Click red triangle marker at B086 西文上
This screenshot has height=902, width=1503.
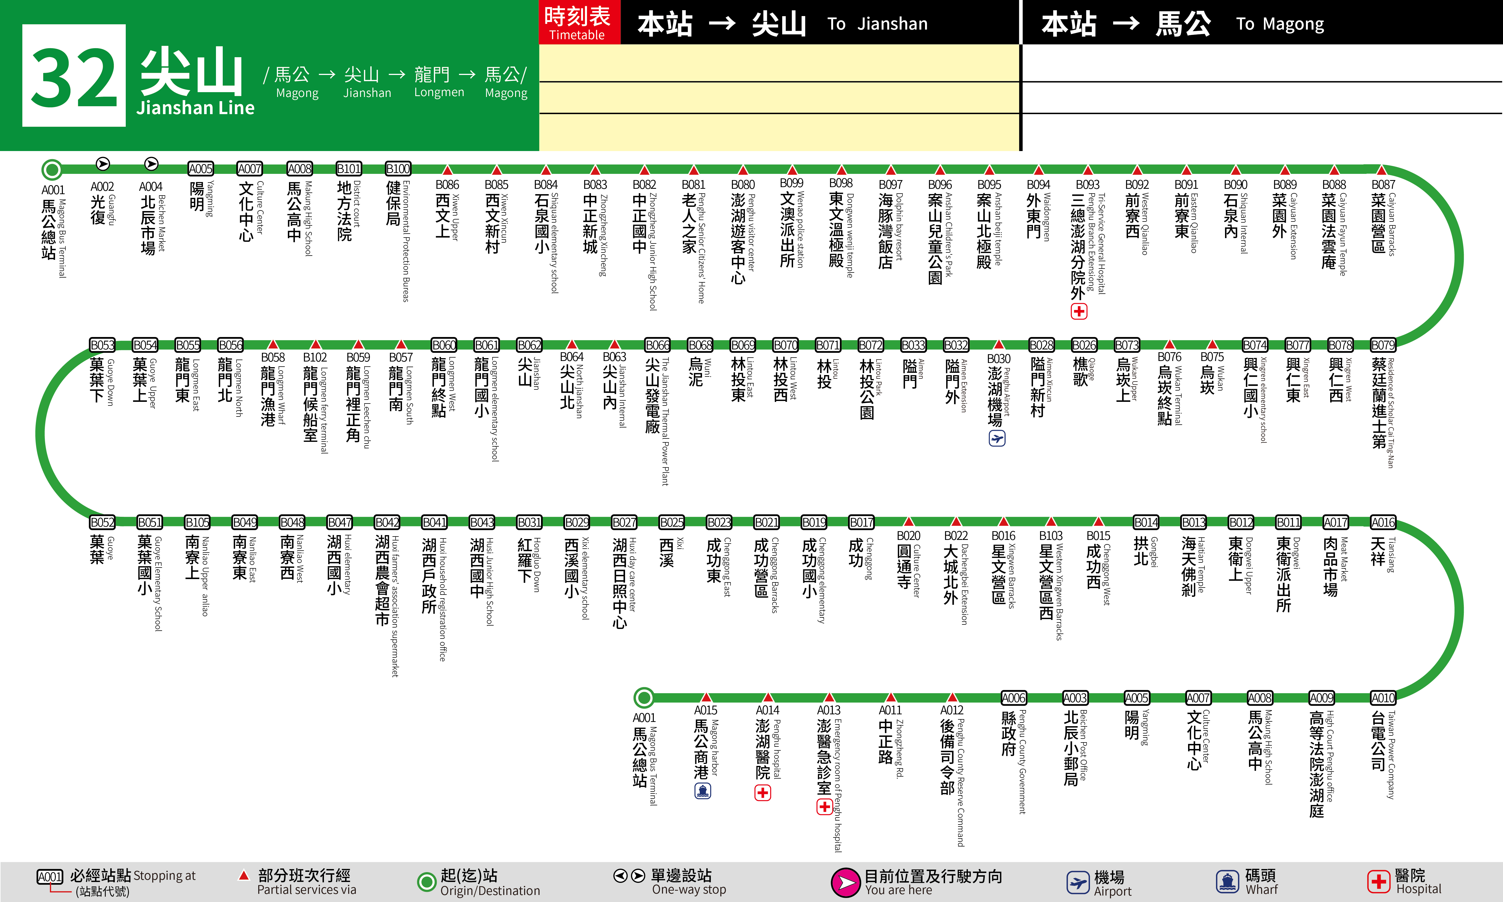[447, 170]
